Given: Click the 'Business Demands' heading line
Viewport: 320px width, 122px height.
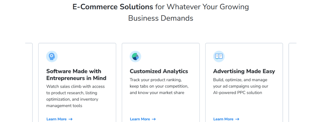Looking at the screenshot, I should coord(161,18).
